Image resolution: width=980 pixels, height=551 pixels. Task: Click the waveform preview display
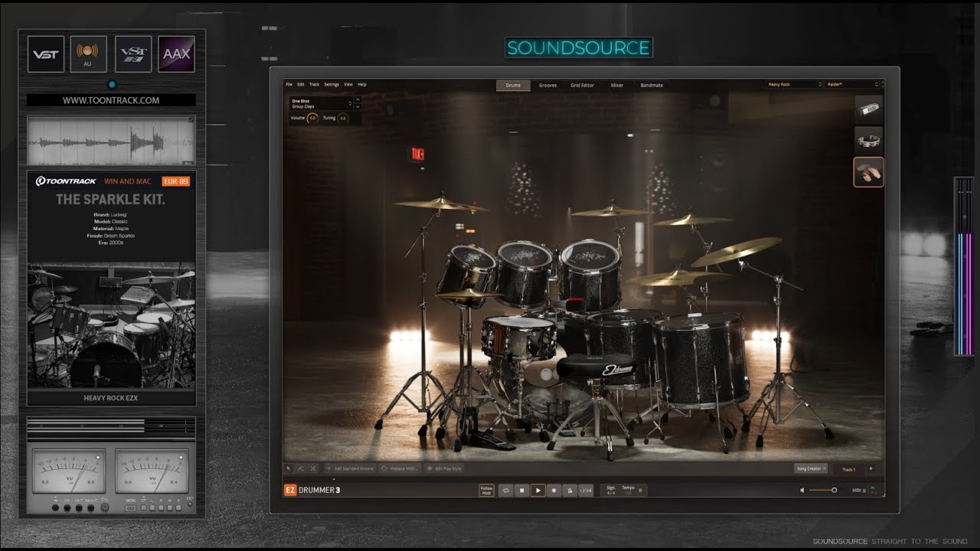(111, 141)
